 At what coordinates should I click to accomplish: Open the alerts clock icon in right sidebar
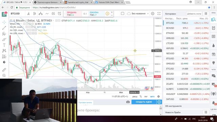tap(213, 28)
